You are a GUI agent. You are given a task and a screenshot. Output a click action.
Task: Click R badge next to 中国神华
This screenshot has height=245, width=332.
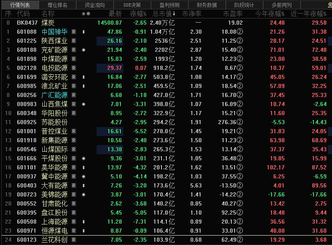point(74,32)
